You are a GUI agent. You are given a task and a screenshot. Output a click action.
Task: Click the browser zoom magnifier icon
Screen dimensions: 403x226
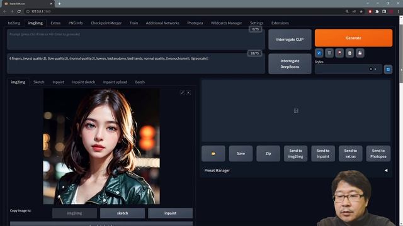[x=347, y=11]
